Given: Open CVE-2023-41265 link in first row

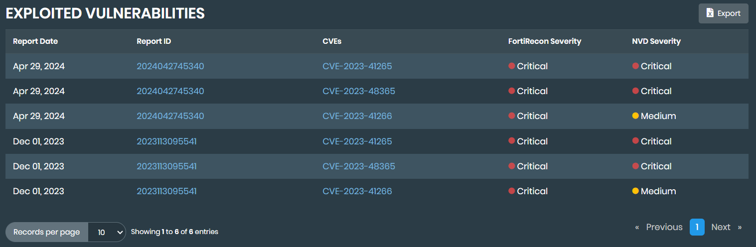Looking at the screenshot, I should tap(357, 66).
